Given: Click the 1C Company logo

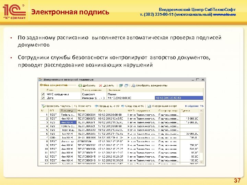Looking at the screenshot, I should tap(14, 12).
